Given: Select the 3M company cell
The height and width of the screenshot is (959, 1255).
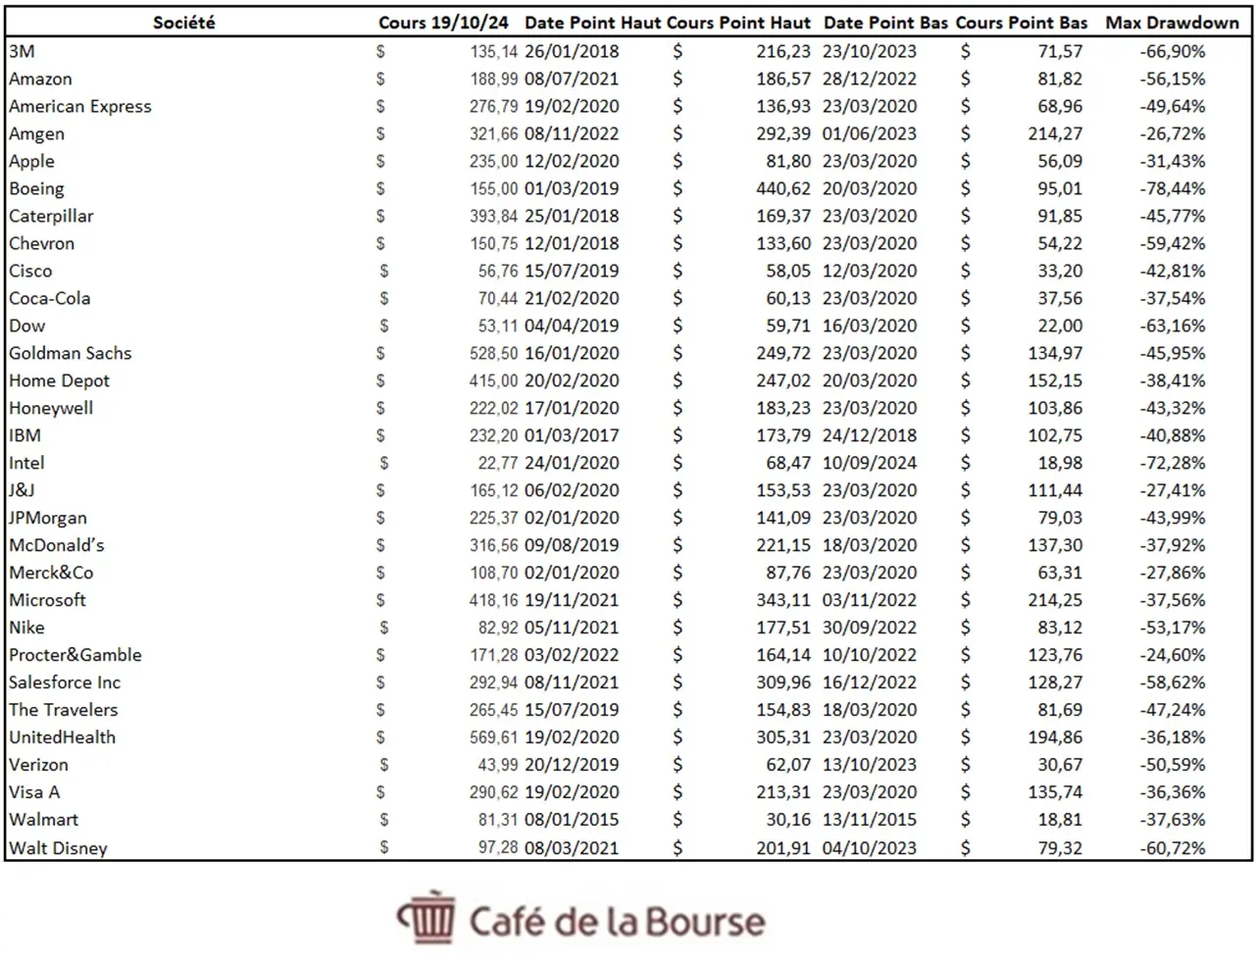Looking at the screenshot, I should coord(22,51).
